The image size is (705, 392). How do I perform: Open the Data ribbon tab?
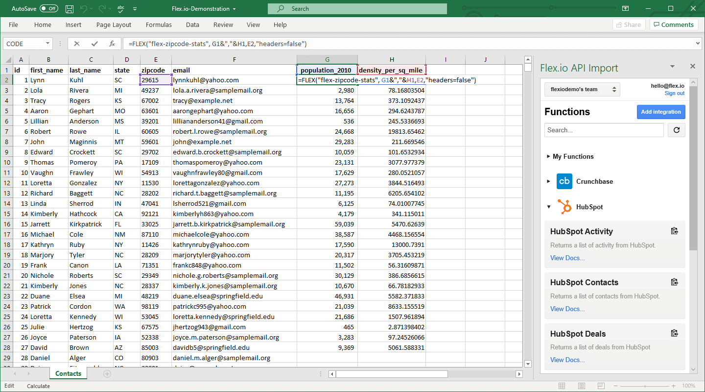coord(192,24)
